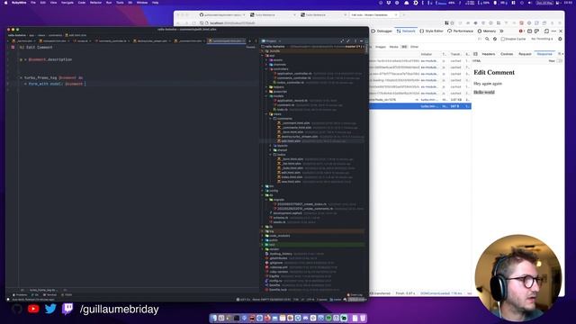576x324 pixels.
Task: Select the network request row showing 3.67 KB
Action: (420, 100)
